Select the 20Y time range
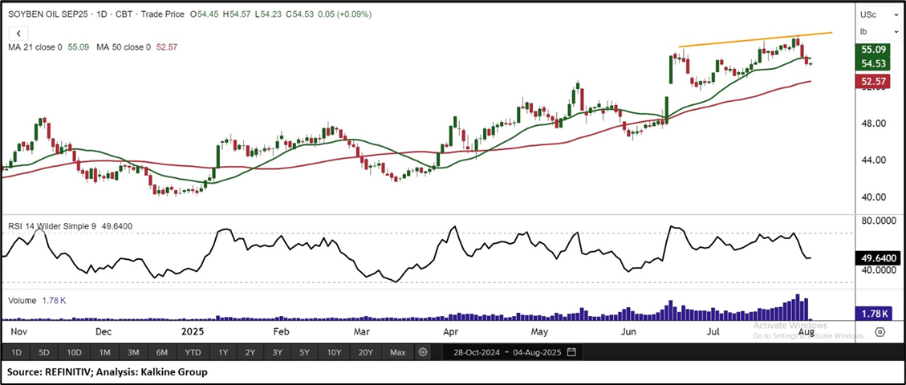The width and height of the screenshot is (906, 385). click(x=366, y=352)
